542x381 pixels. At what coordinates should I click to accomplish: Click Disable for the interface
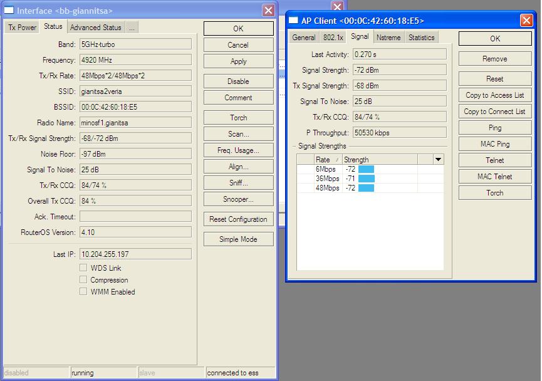(x=239, y=81)
